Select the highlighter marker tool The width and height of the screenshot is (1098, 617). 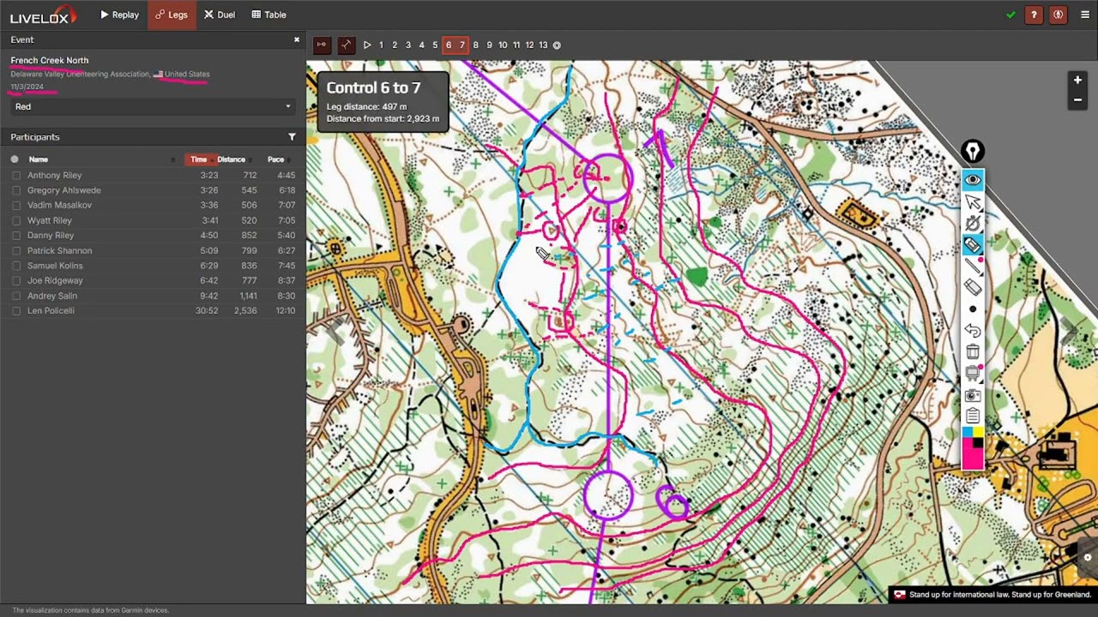pos(972,246)
